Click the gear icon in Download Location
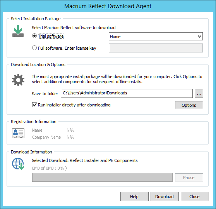This screenshot has width=216, height=209. pyautogui.click(x=18, y=80)
